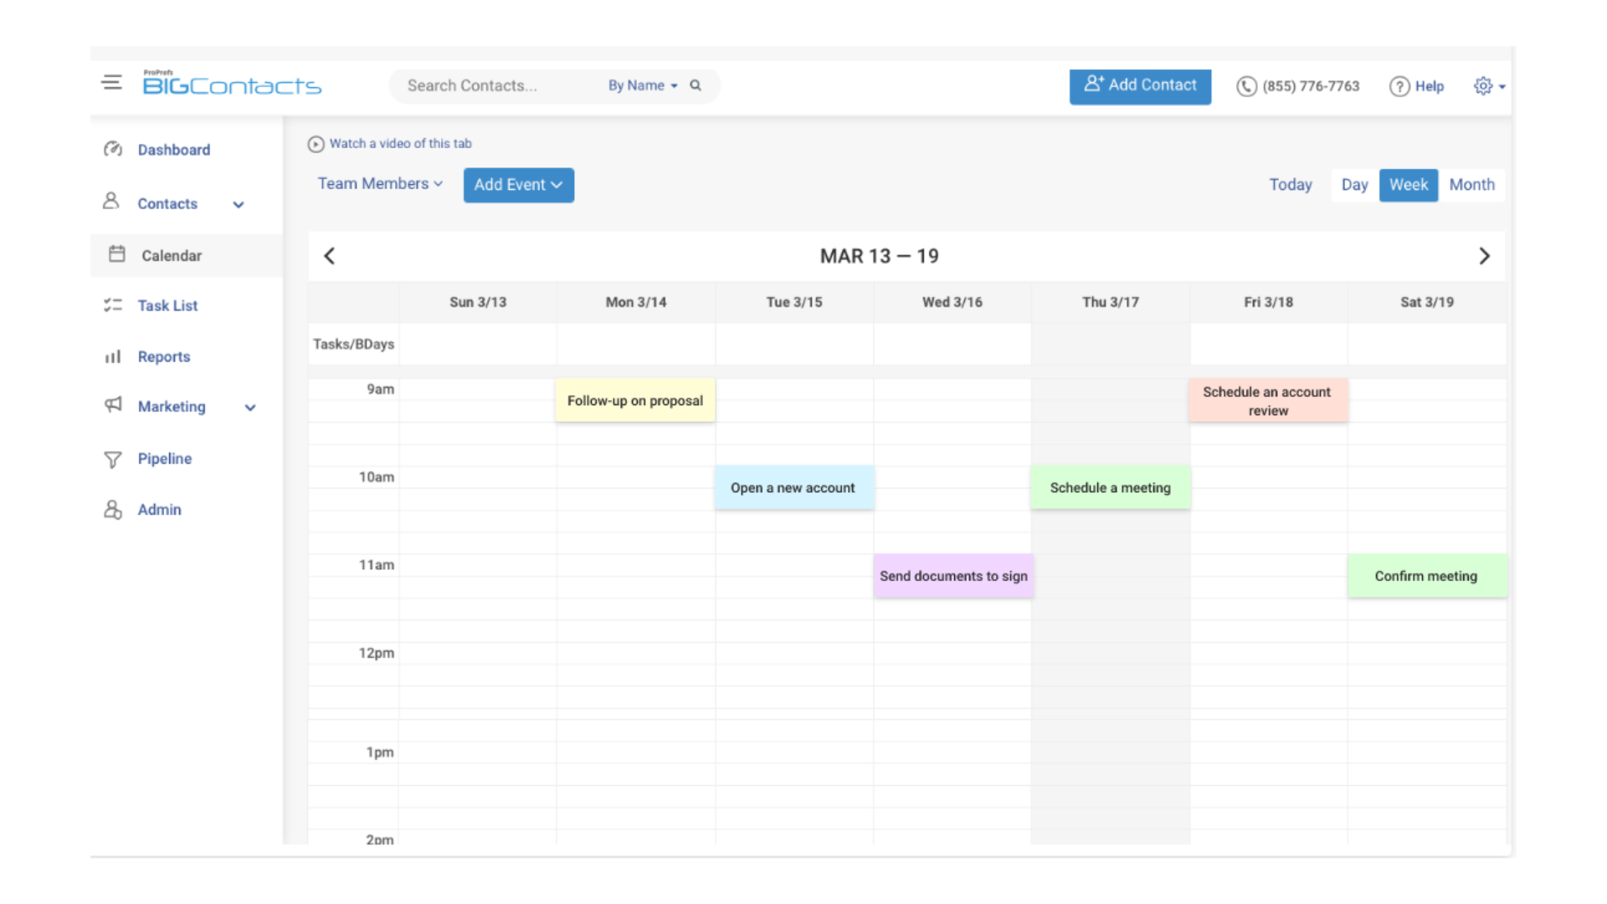Viewport: 1607px width, 904px height.
Task: Click the Mon 3/14 column header
Action: [636, 302]
